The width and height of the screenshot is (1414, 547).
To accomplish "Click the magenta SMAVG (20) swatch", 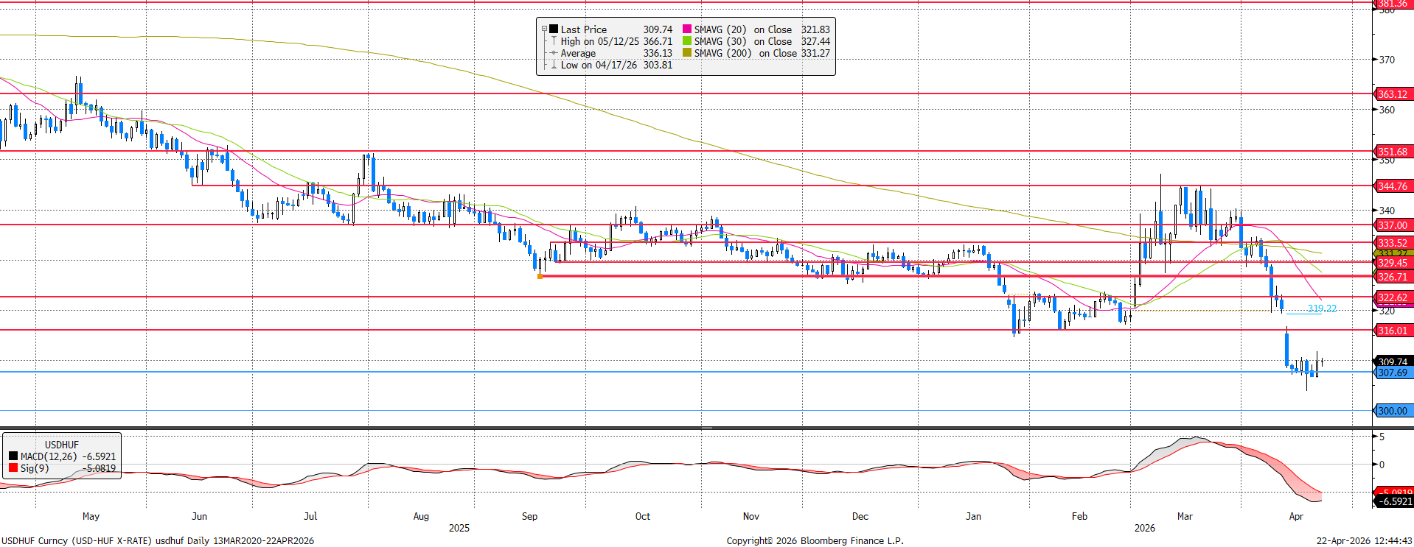I will pyautogui.click(x=687, y=29).
